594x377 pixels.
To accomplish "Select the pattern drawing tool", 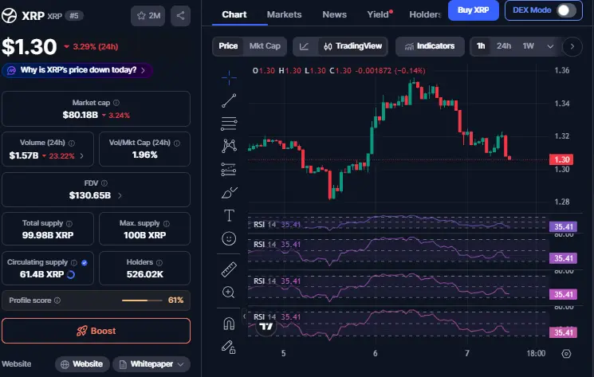I will coord(229,146).
